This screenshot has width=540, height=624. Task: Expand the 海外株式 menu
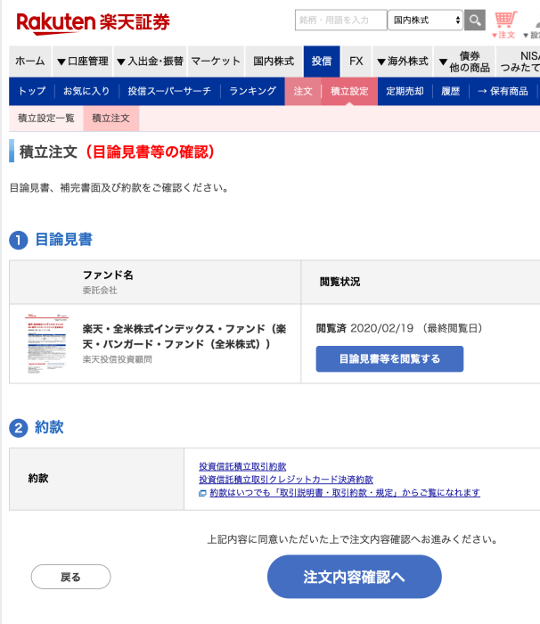coord(402,62)
